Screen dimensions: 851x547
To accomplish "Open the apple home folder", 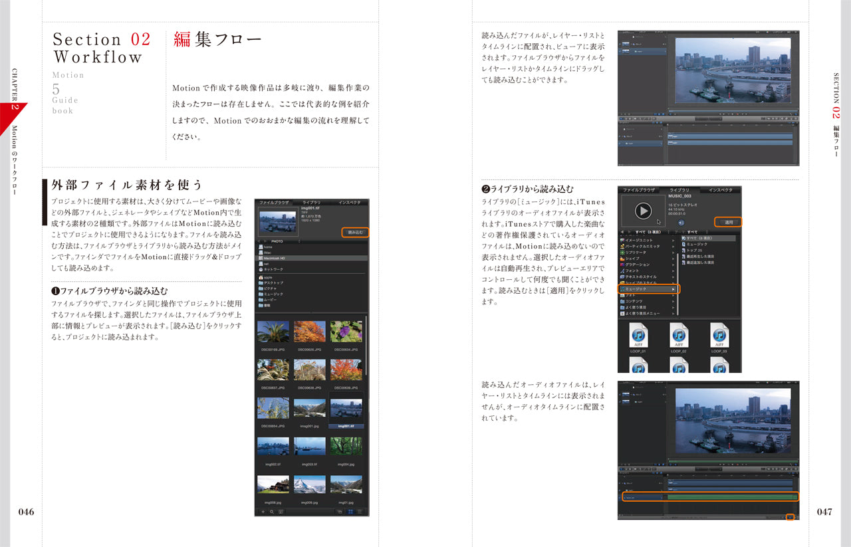I will pos(311,277).
